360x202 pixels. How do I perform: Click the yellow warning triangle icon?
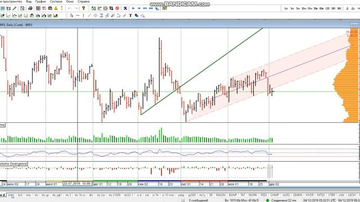point(56,8)
